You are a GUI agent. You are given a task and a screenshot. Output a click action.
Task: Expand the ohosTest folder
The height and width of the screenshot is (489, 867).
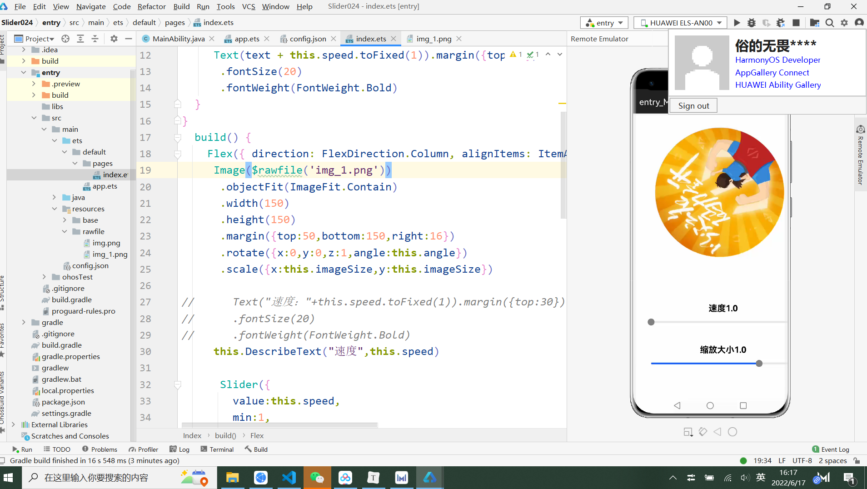pyautogui.click(x=44, y=277)
